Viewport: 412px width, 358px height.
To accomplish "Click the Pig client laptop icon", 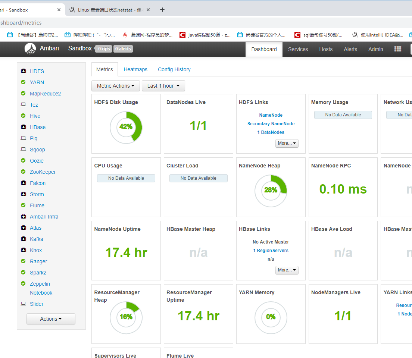I will [x=24, y=138].
